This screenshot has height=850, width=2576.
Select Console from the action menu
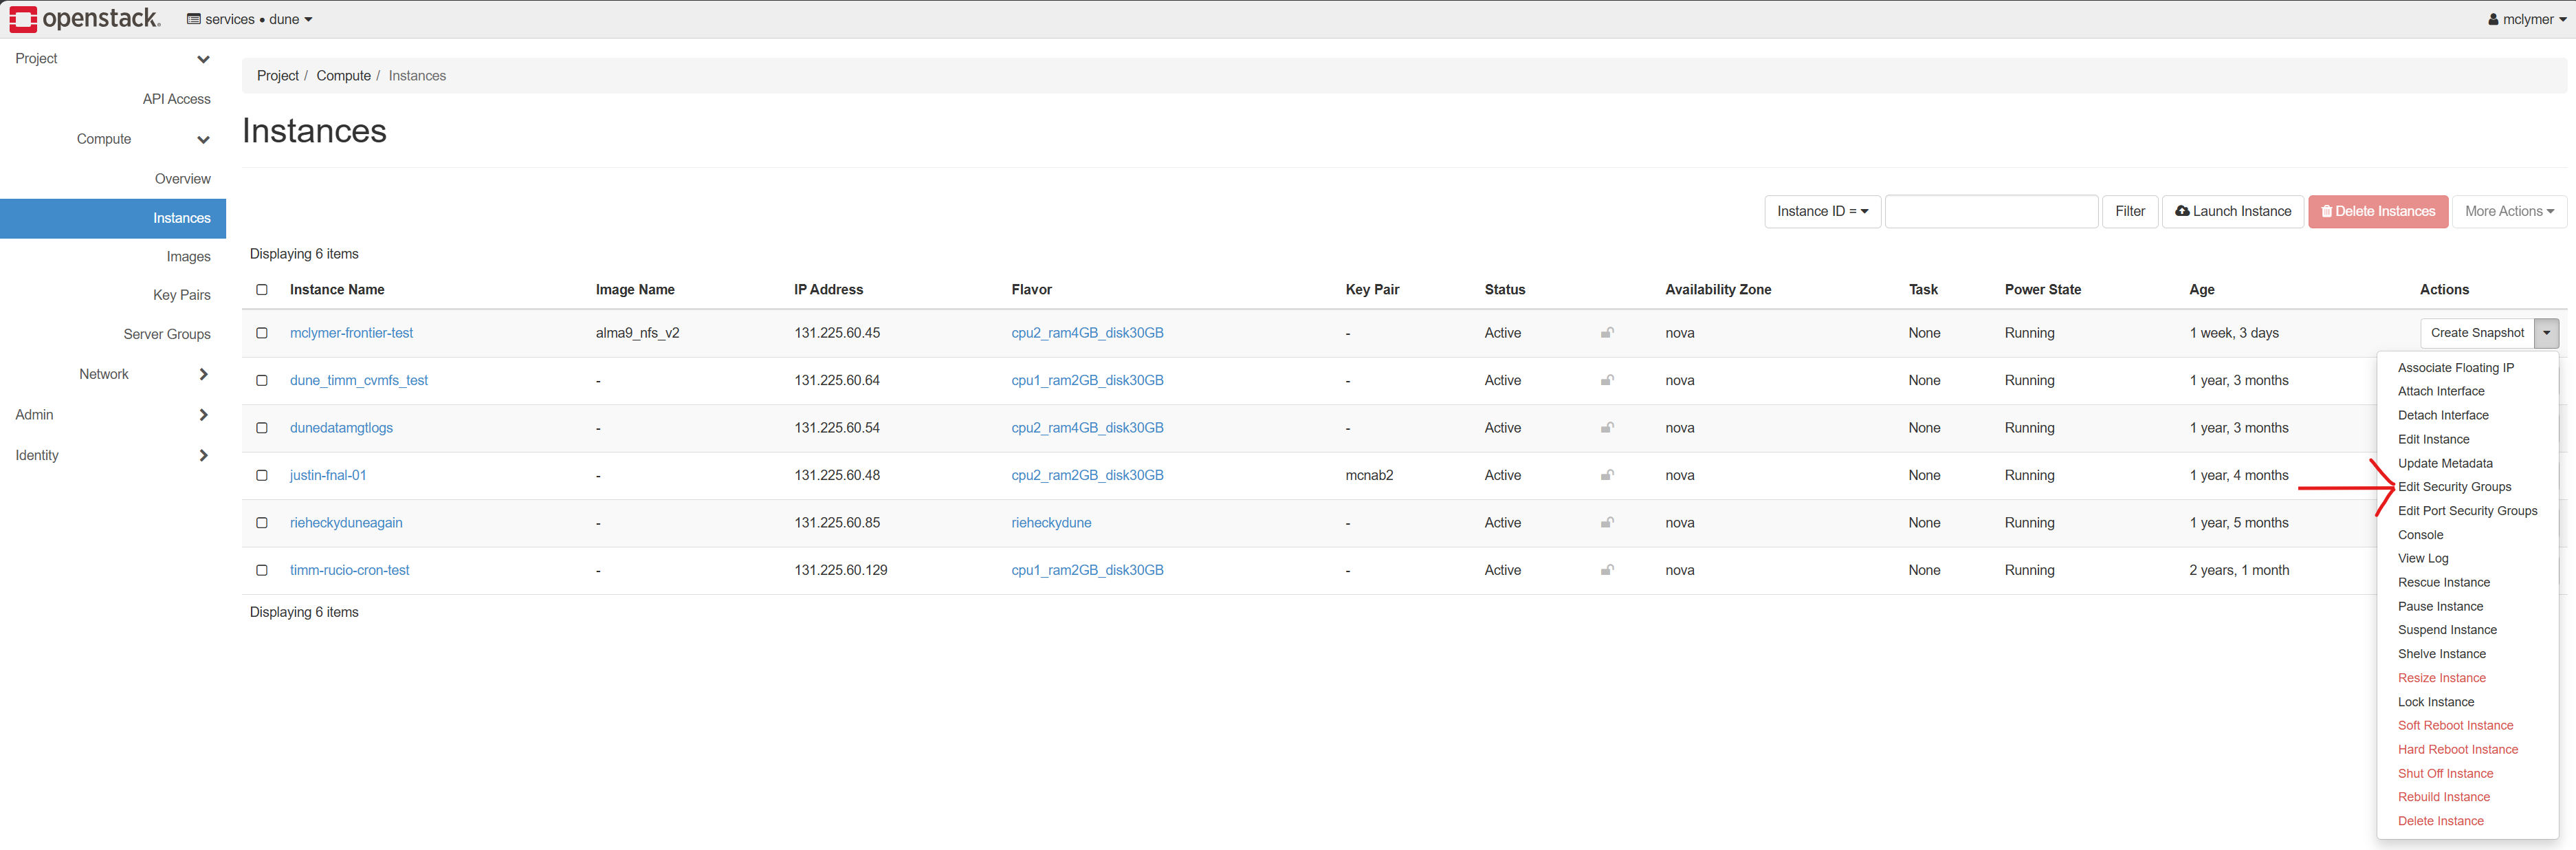(x=2420, y=535)
